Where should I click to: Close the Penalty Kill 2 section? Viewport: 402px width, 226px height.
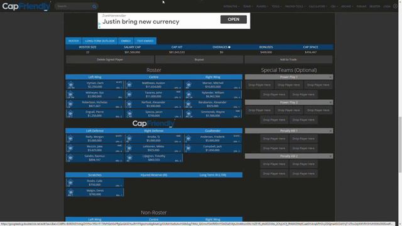[x=330, y=156]
